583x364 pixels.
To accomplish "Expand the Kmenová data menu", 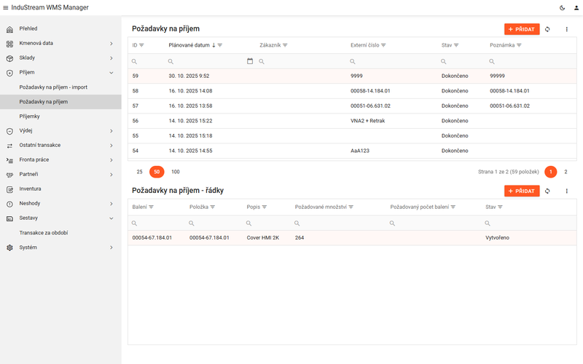I will click(60, 44).
